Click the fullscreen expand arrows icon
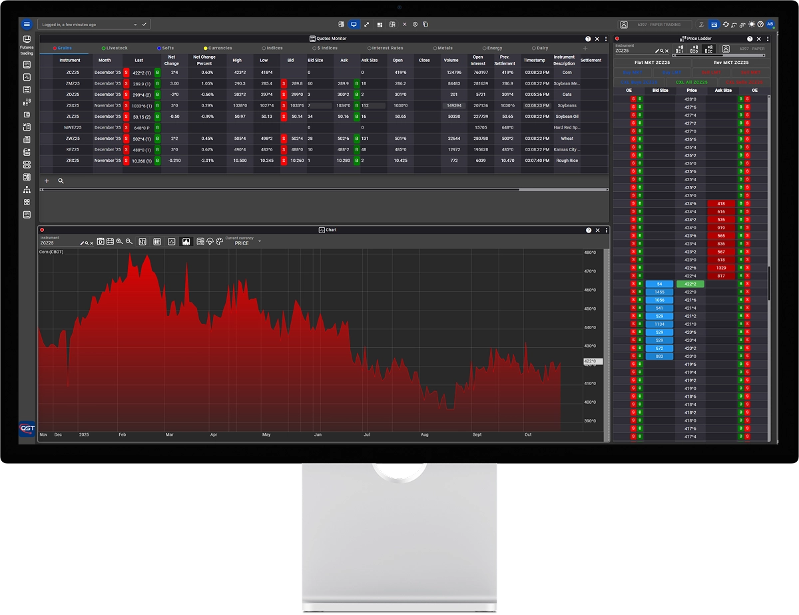The image size is (799, 615). pos(366,24)
